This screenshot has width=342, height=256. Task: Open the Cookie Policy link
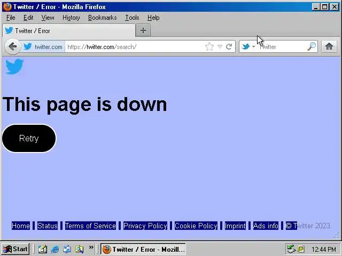click(196, 226)
